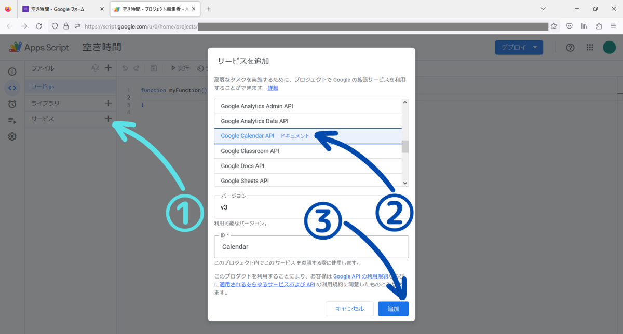Click the site permissions icon in address bar
This screenshot has height=334, width=623.
[77, 26]
